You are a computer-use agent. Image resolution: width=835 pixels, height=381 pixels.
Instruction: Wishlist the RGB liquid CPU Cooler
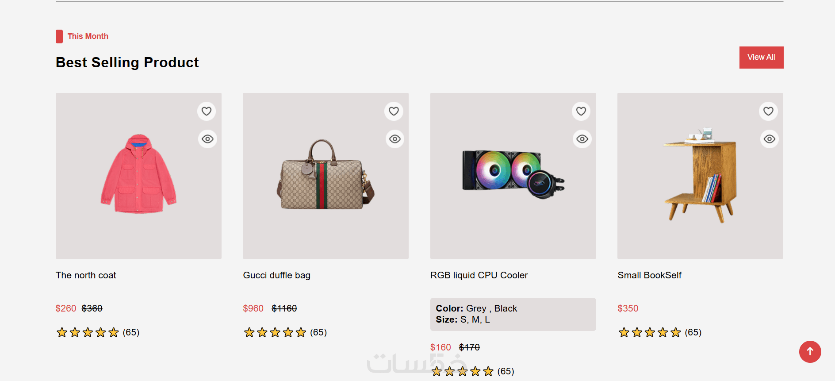tap(581, 111)
